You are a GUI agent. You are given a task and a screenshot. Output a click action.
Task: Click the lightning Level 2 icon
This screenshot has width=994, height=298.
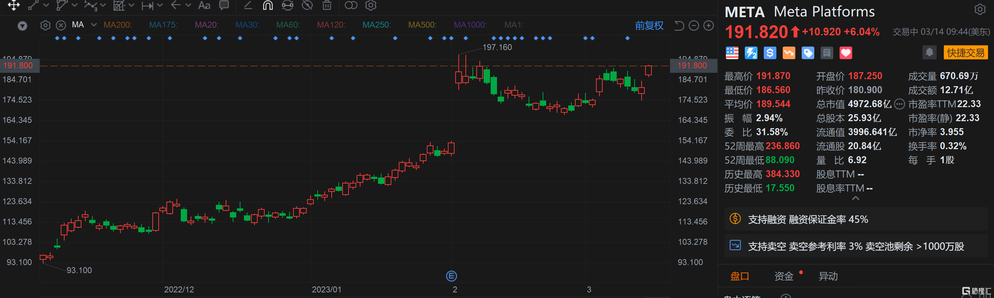coord(750,53)
